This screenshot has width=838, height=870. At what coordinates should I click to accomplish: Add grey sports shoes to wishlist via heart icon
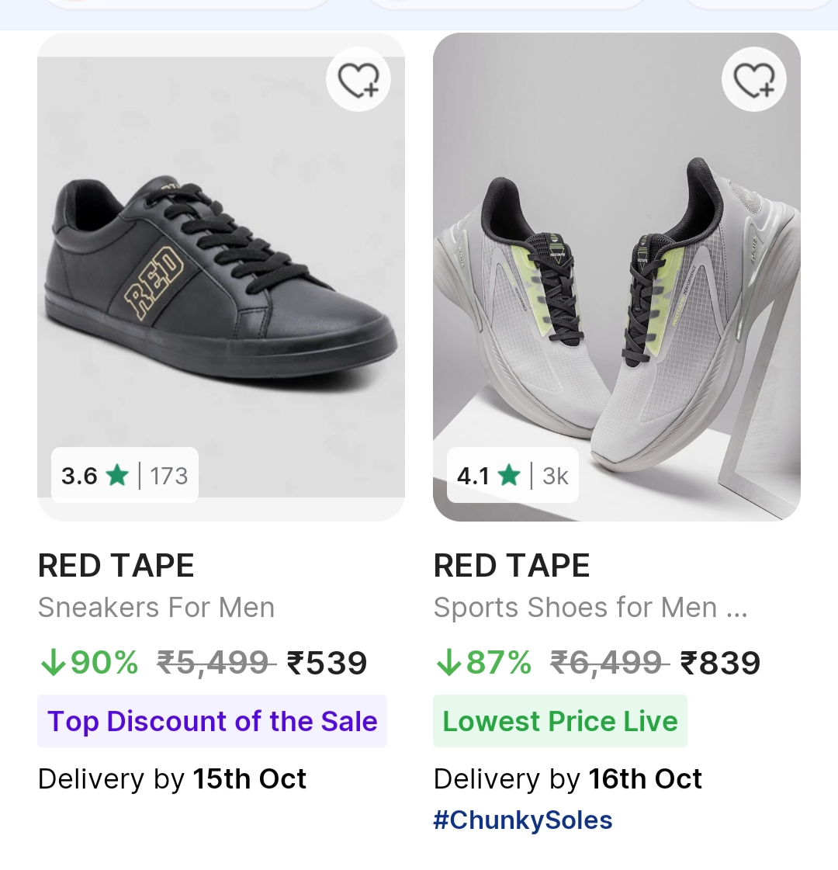754,80
